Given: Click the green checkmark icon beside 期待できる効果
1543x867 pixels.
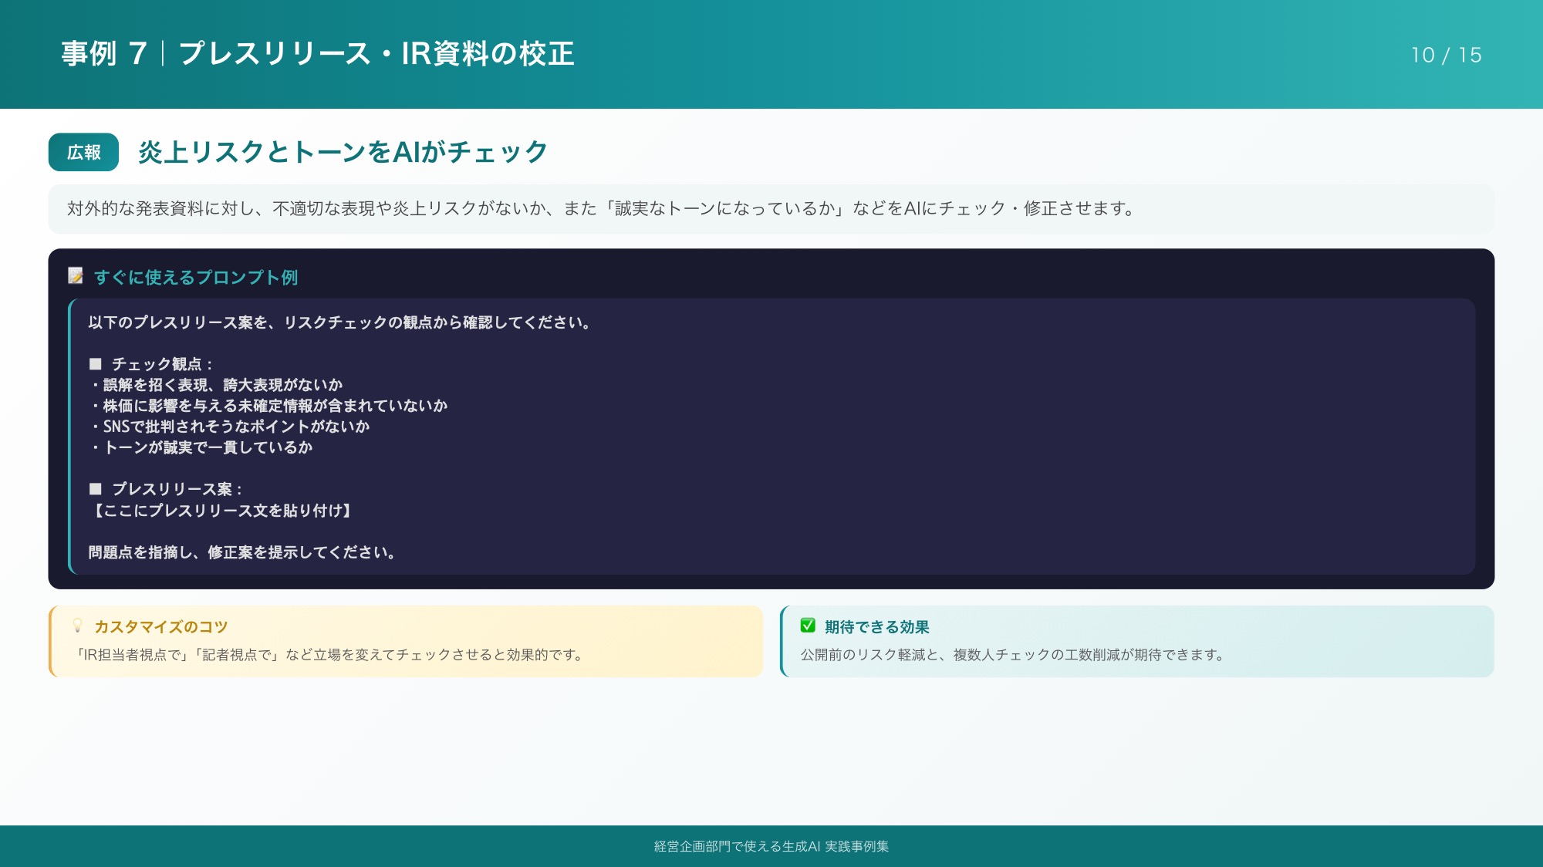Looking at the screenshot, I should coord(808,626).
